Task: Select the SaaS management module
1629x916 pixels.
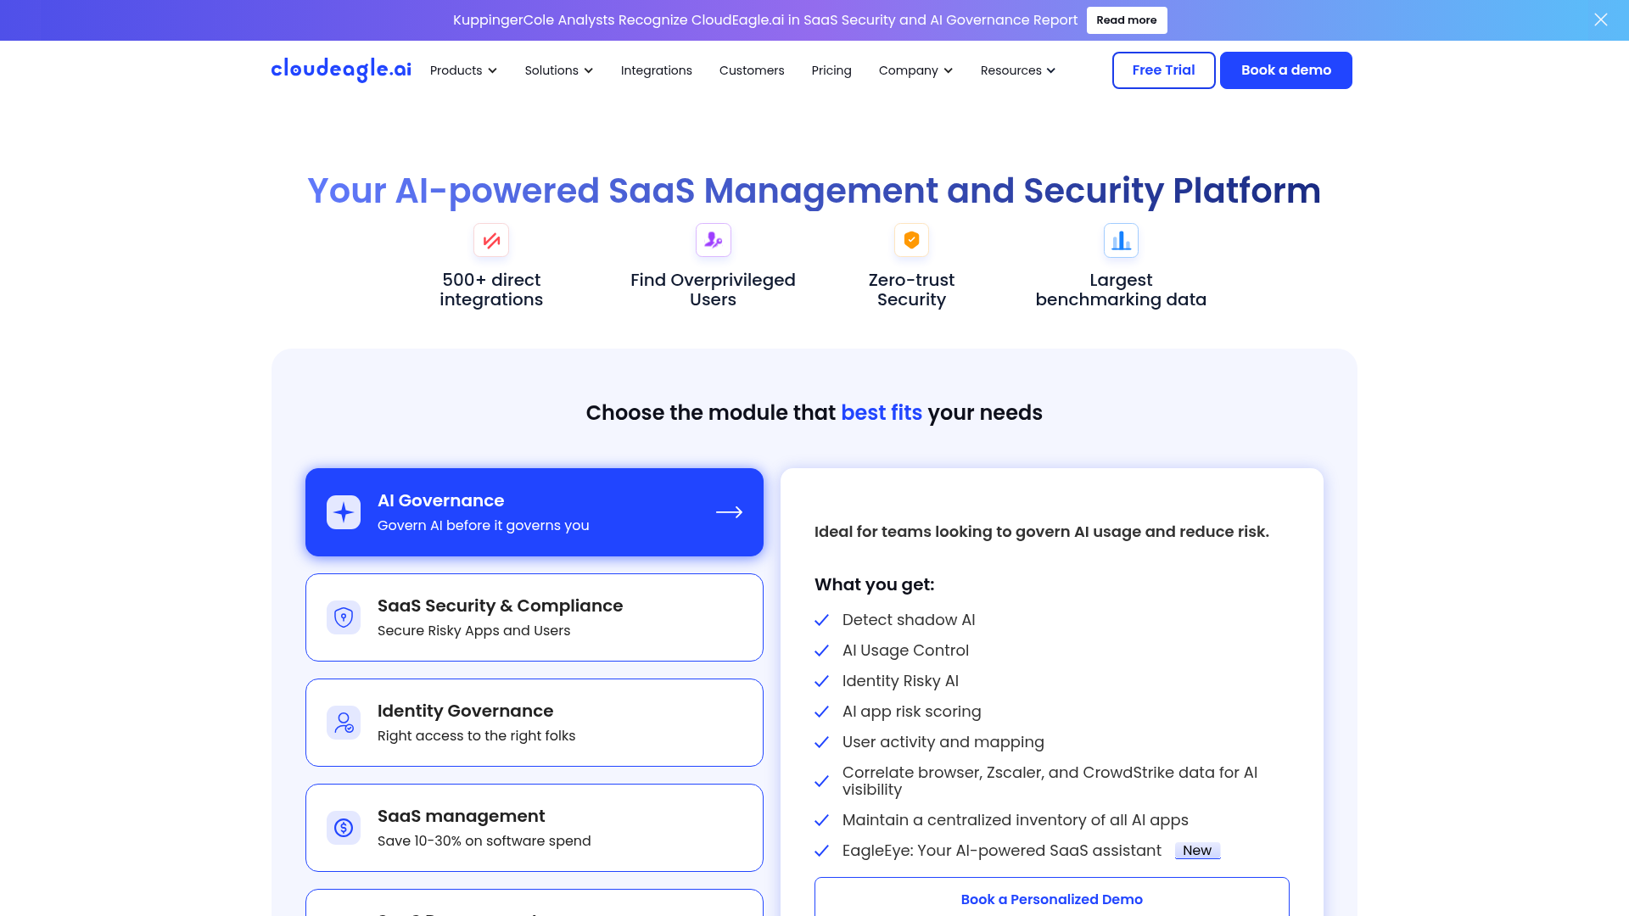Action: pos(535,828)
